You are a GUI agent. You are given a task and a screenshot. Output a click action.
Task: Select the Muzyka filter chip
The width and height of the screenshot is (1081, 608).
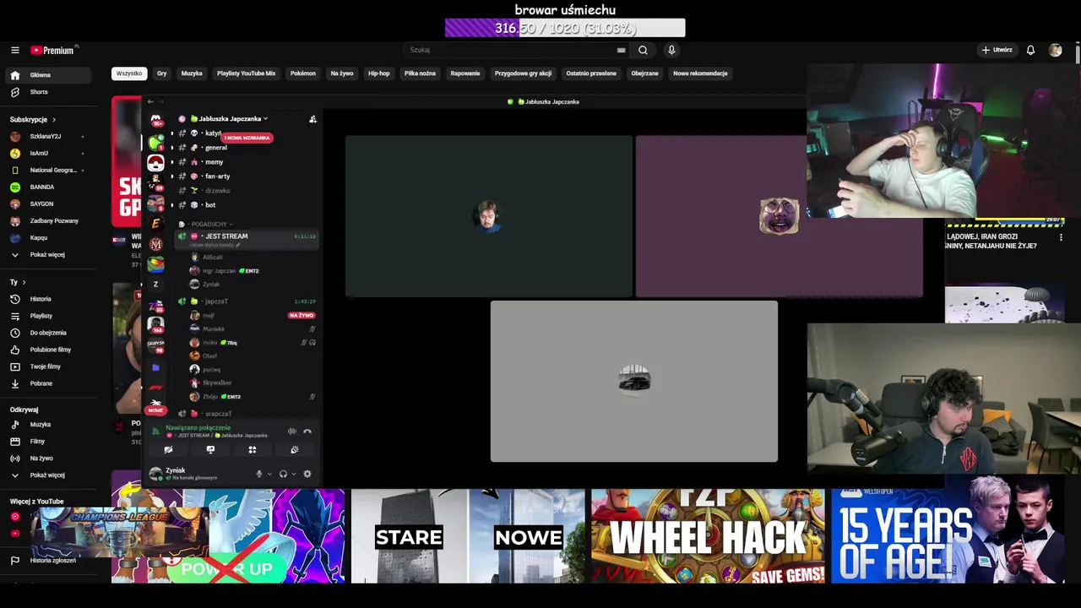192,73
